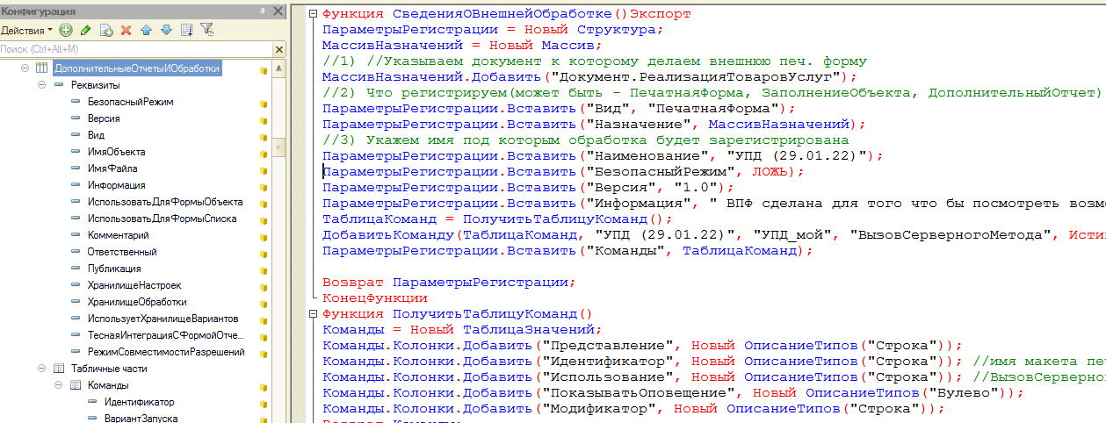
Task: Select the ХранилищеОбработки attribute
Action: point(125,302)
